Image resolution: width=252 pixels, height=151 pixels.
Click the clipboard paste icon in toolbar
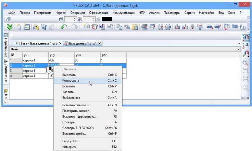[x=135, y=27]
